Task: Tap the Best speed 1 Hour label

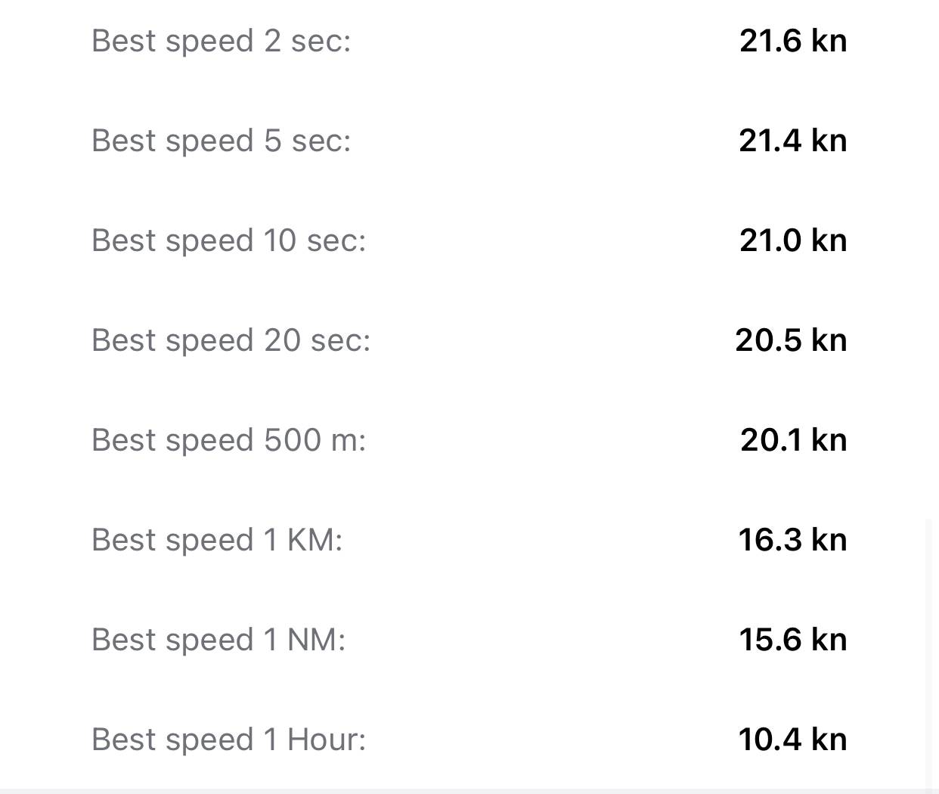Action: click(228, 740)
